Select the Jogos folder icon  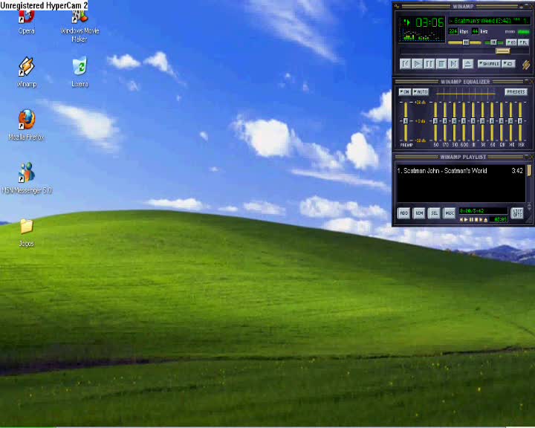click(x=27, y=233)
